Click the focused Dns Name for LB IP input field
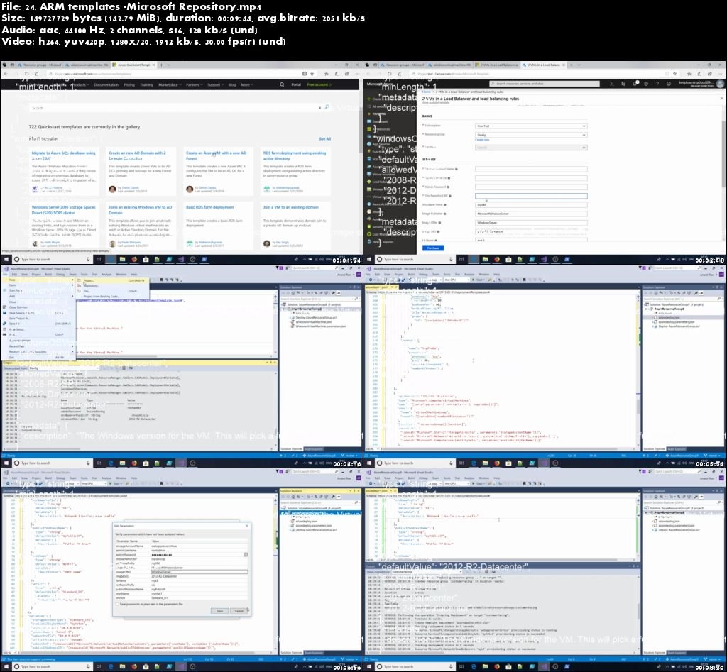The height and width of the screenshot is (672, 727). coord(531,196)
